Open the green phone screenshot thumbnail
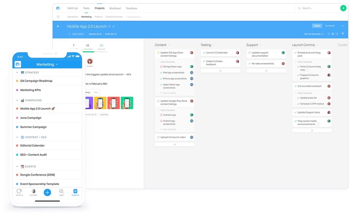 [x=127, y=103]
